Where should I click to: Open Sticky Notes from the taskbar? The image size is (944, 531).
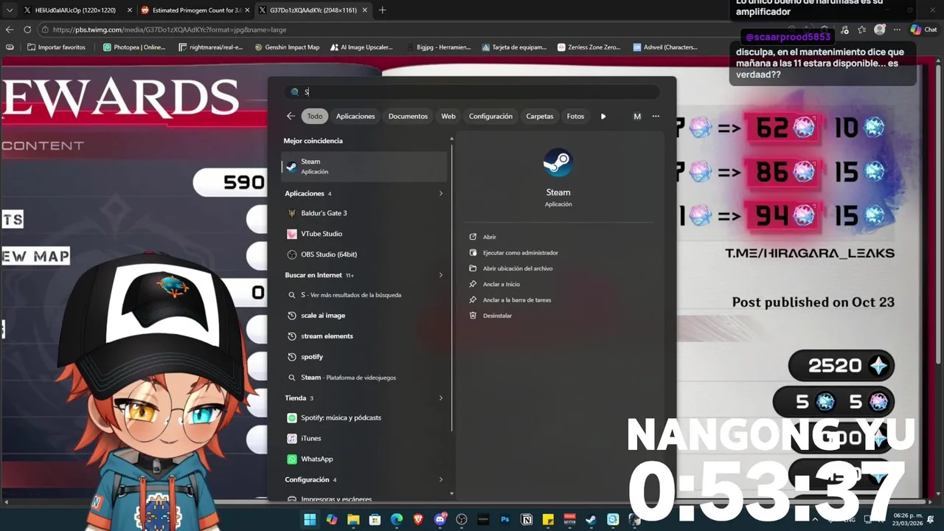tap(548, 519)
